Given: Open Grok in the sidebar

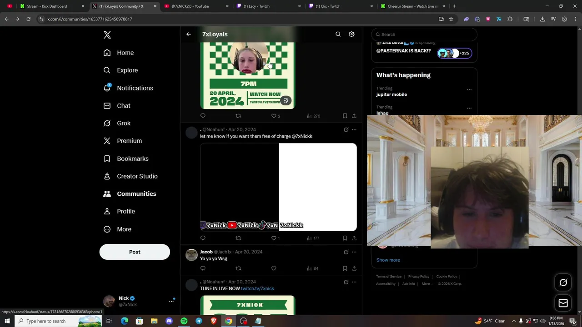Looking at the screenshot, I should click(x=117, y=123).
